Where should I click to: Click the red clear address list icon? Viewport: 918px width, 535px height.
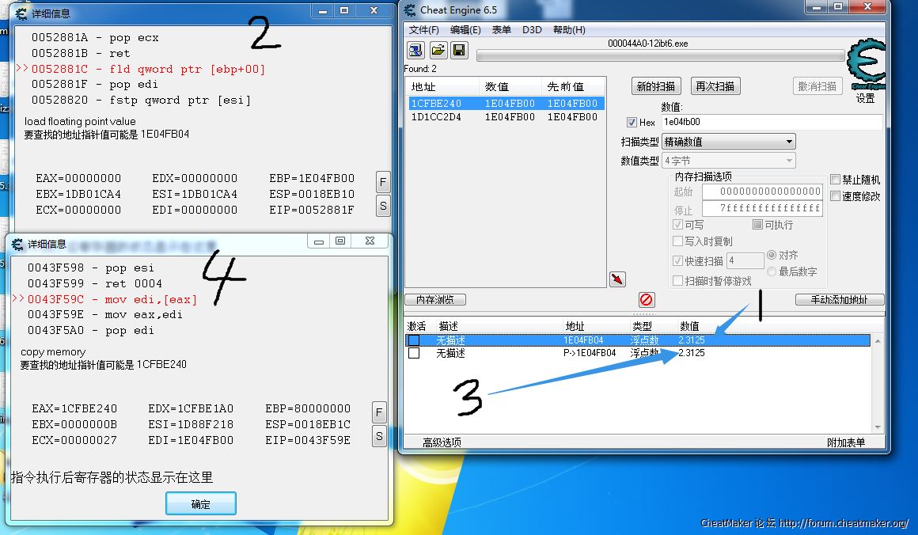tap(647, 300)
